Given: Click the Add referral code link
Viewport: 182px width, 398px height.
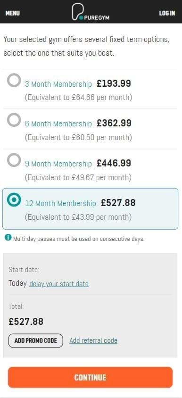Looking at the screenshot, I should coord(93,340).
